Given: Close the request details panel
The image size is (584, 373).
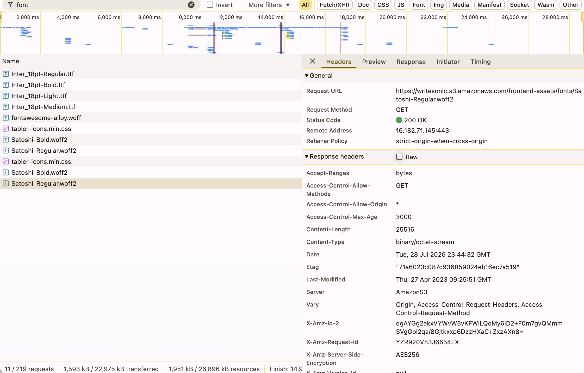Looking at the screenshot, I should pyautogui.click(x=313, y=61).
